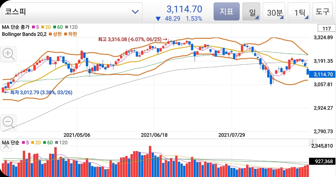The height and width of the screenshot is (177, 336).
Task: Click the 최고 3,316.08 high annotation
Action: point(133,39)
